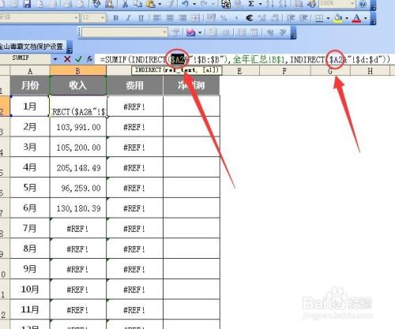Run spelling check from the toolbar

96,4
